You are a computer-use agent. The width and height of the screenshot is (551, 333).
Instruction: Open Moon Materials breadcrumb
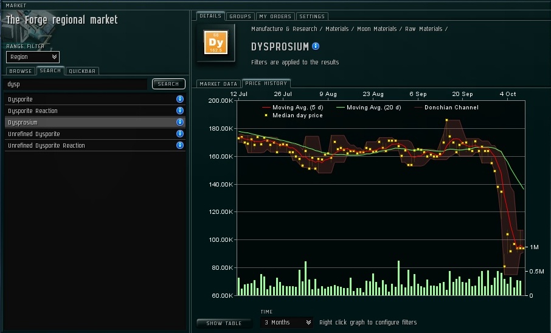(x=376, y=29)
